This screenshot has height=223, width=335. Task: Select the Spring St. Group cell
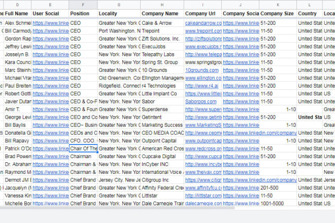[162, 62]
